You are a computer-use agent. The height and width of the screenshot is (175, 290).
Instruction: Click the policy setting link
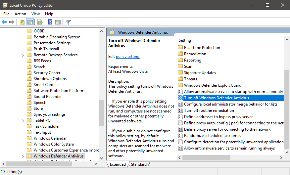128,57
